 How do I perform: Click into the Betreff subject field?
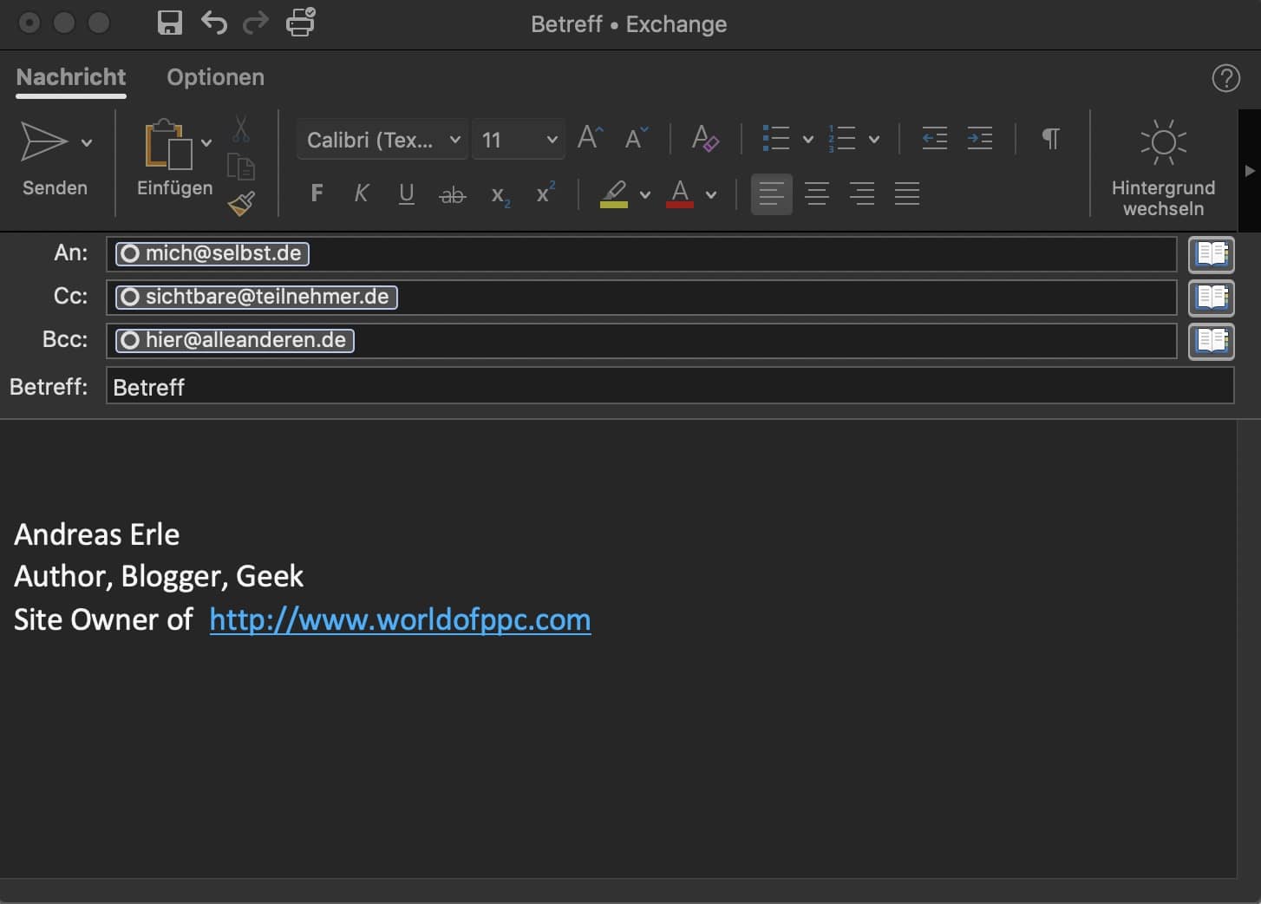coord(668,386)
